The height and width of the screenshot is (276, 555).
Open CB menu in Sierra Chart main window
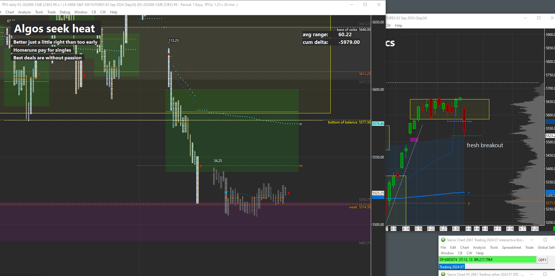click(460, 253)
